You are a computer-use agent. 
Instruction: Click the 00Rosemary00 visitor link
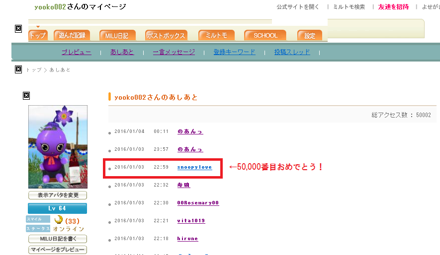pos(198,203)
